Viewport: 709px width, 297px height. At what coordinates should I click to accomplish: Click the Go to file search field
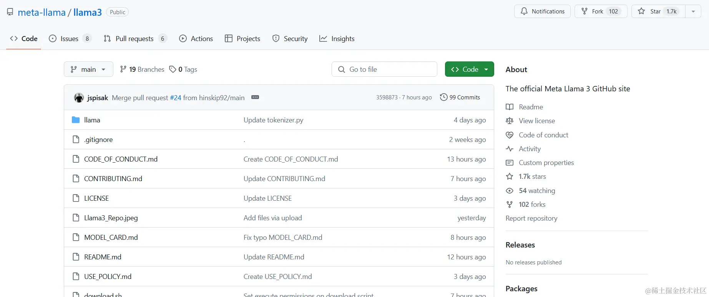(384, 69)
